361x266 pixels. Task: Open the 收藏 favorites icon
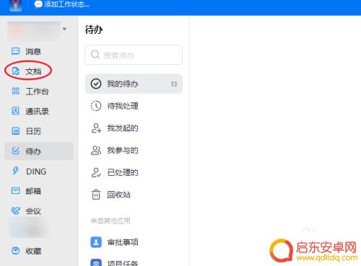point(16,251)
